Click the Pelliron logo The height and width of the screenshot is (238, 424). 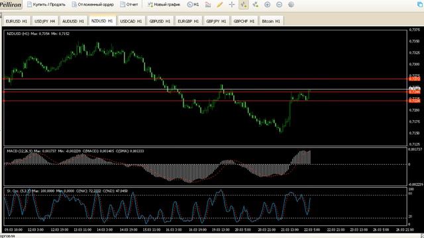[11, 5]
